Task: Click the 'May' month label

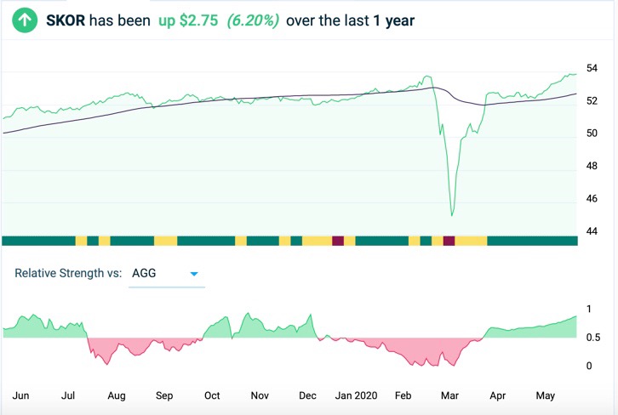Action: (544, 396)
